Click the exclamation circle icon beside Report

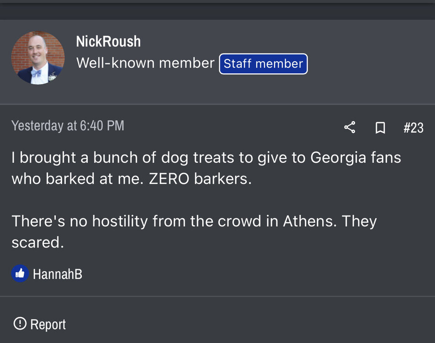(x=20, y=324)
